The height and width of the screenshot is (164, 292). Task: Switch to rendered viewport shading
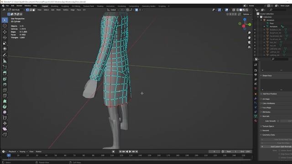coord(247,10)
